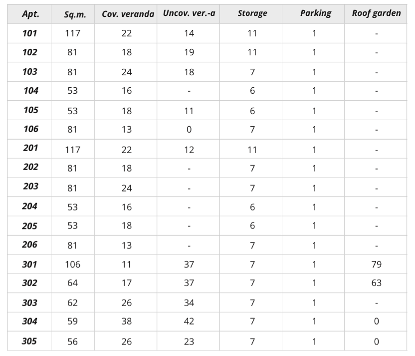Click the 'Uncov. ver.-a' header cell

pos(189,13)
